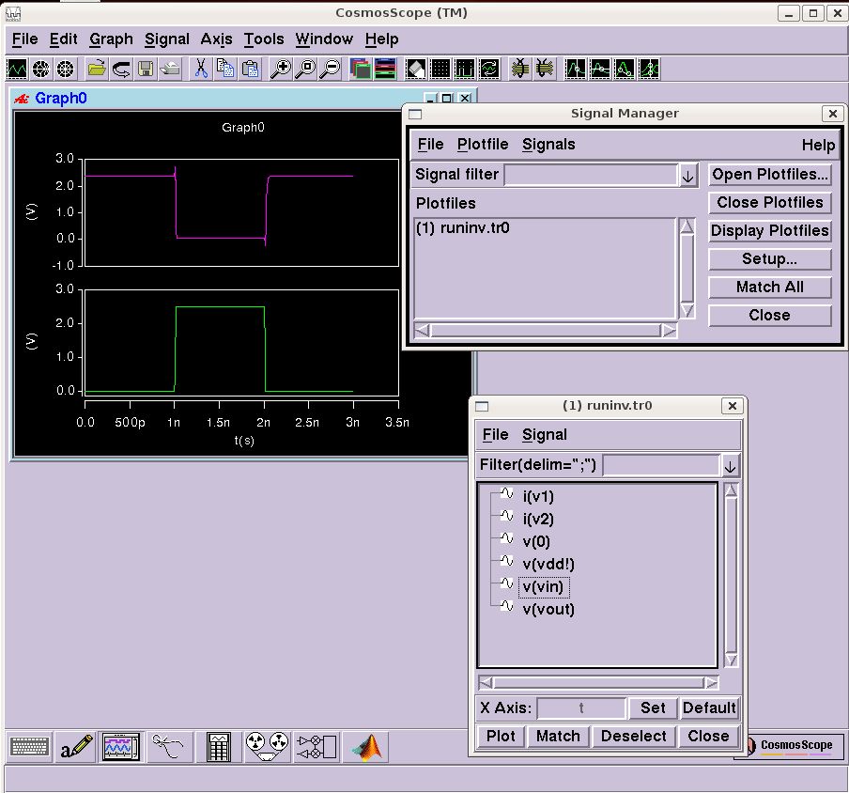Click the pencil annotation tool icon
This screenshot has width=849, height=793.
tap(77, 748)
